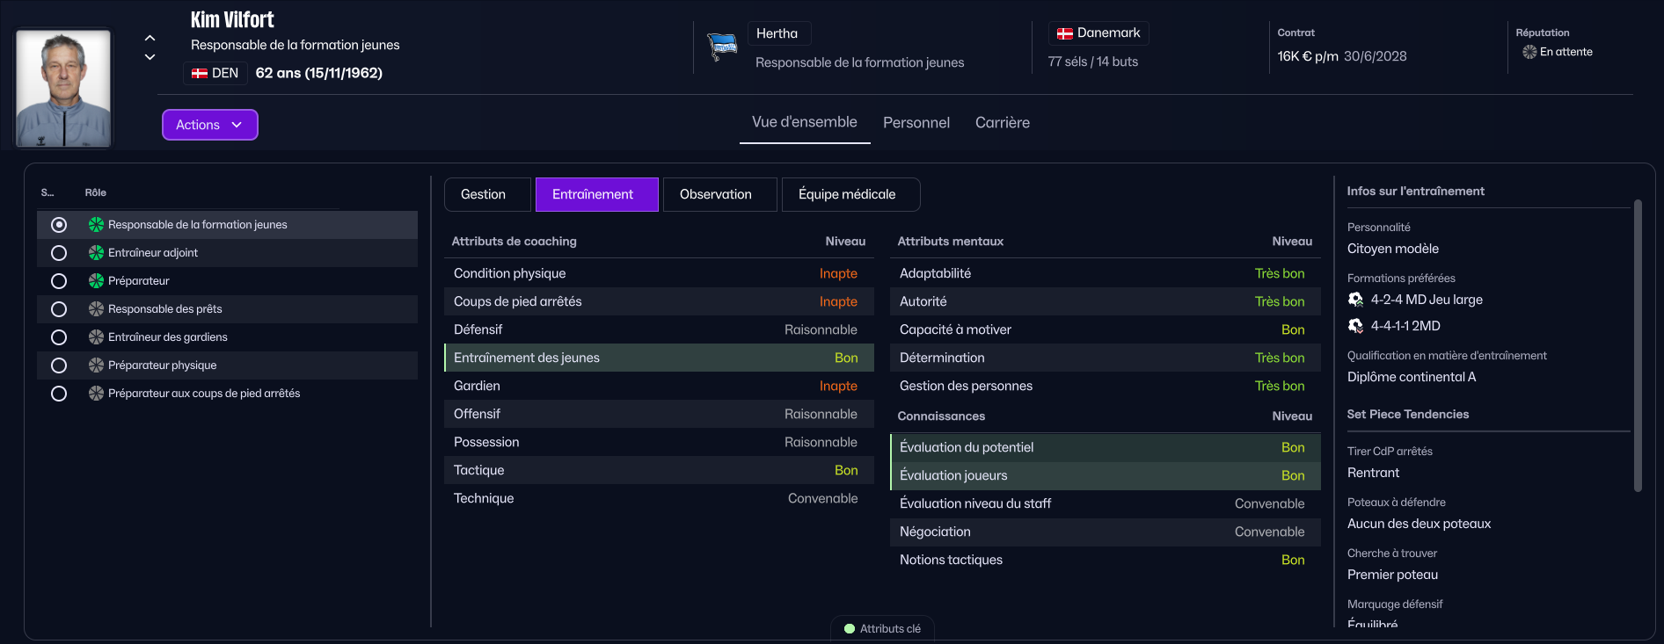Go to next staff member with down chevron
1664x644 pixels.
pos(150,57)
